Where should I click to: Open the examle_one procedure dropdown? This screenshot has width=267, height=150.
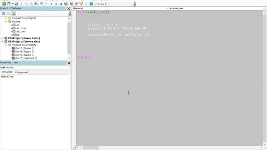click(x=264, y=8)
